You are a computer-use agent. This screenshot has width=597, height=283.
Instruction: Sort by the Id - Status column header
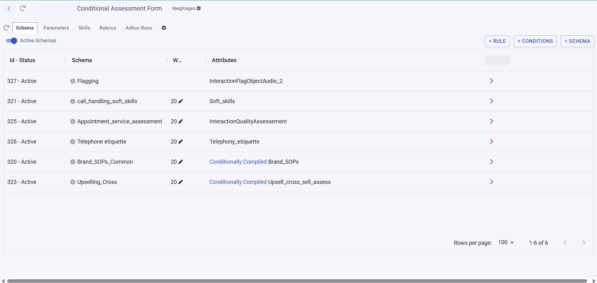[x=22, y=60]
